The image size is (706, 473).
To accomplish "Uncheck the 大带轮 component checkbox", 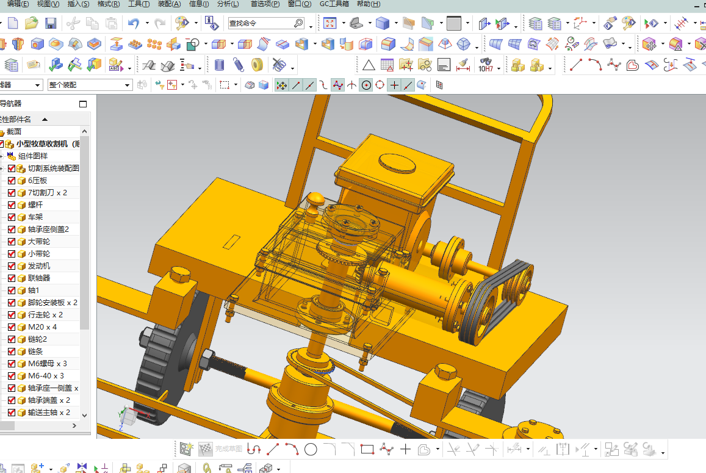I will click(x=12, y=242).
